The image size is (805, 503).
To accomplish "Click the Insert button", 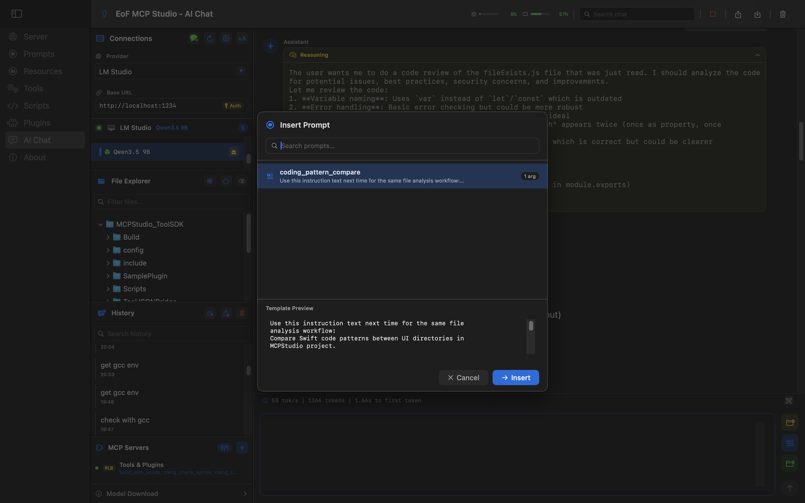I will 516,378.
